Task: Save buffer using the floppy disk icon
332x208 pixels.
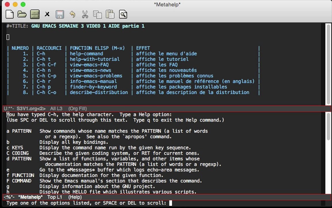Action: (x=60, y=14)
